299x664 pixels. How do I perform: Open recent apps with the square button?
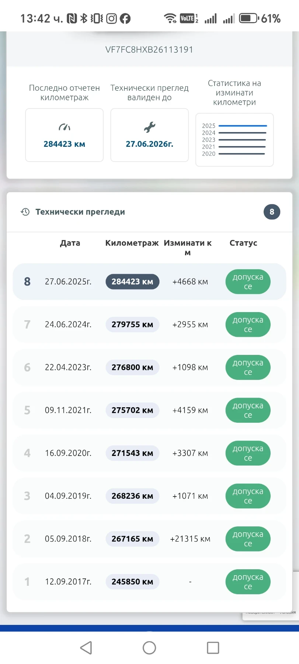pos(213,647)
